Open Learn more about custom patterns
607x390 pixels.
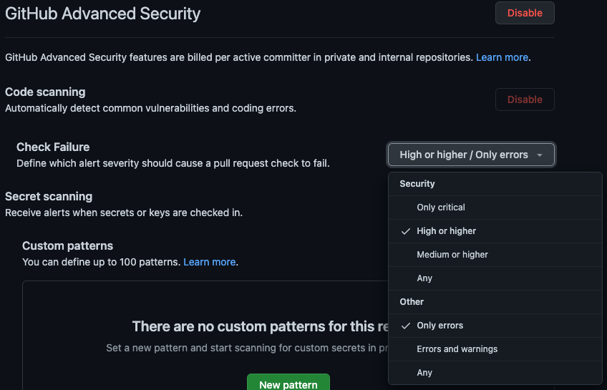coord(209,262)
